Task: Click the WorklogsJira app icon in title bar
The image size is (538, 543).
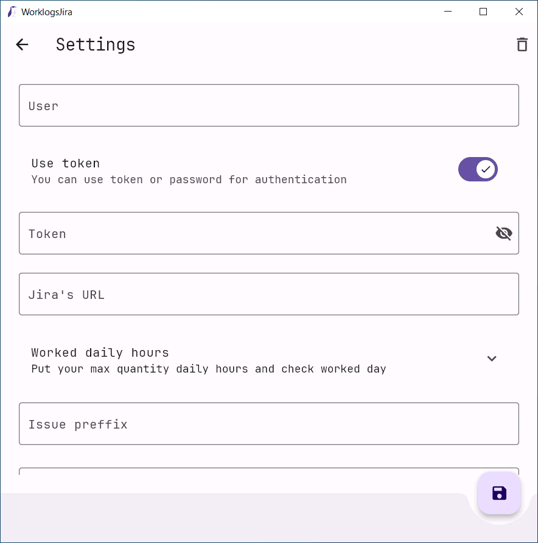Action: pyautogui.click(x=12, y=12)
